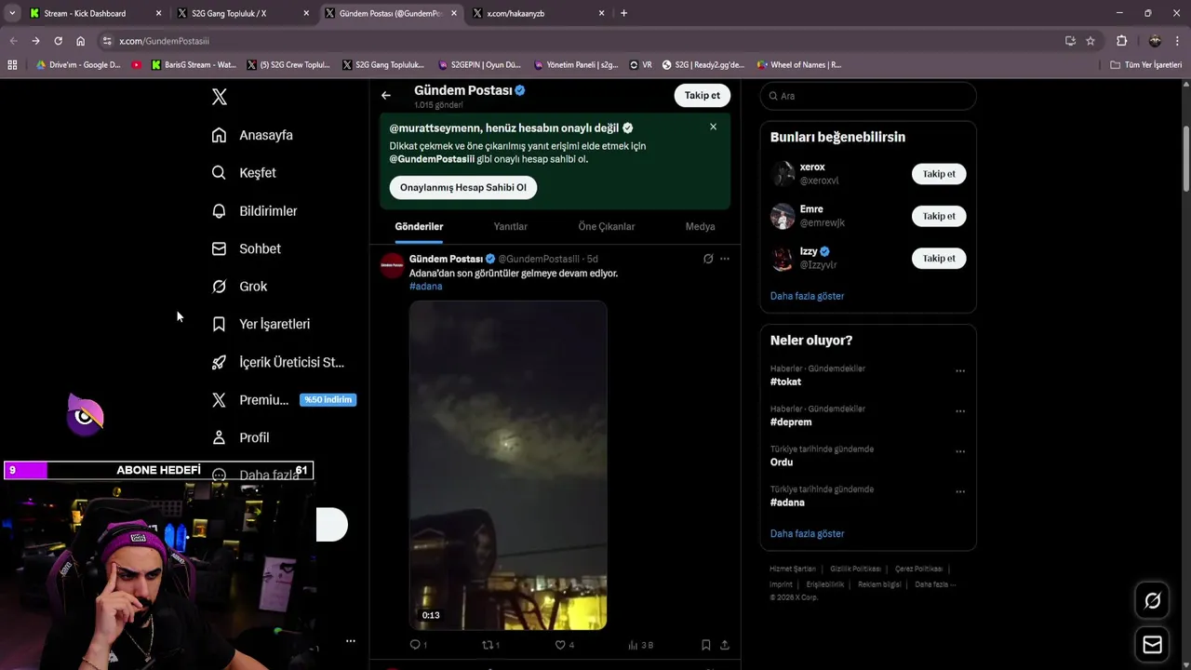Open browser extensions menu
1191x670 pixels.
pos(1122,41)
